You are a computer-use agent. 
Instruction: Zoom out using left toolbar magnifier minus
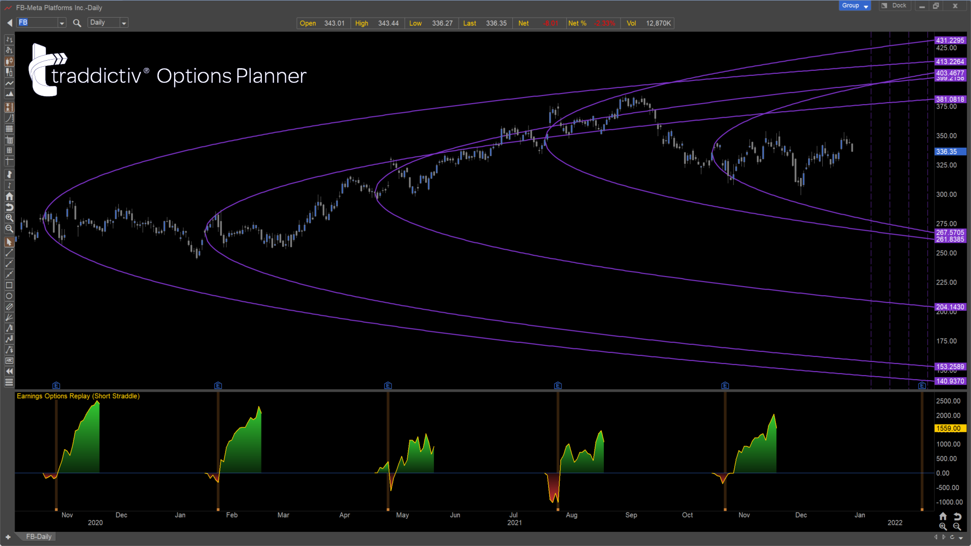tap(9, 229)
